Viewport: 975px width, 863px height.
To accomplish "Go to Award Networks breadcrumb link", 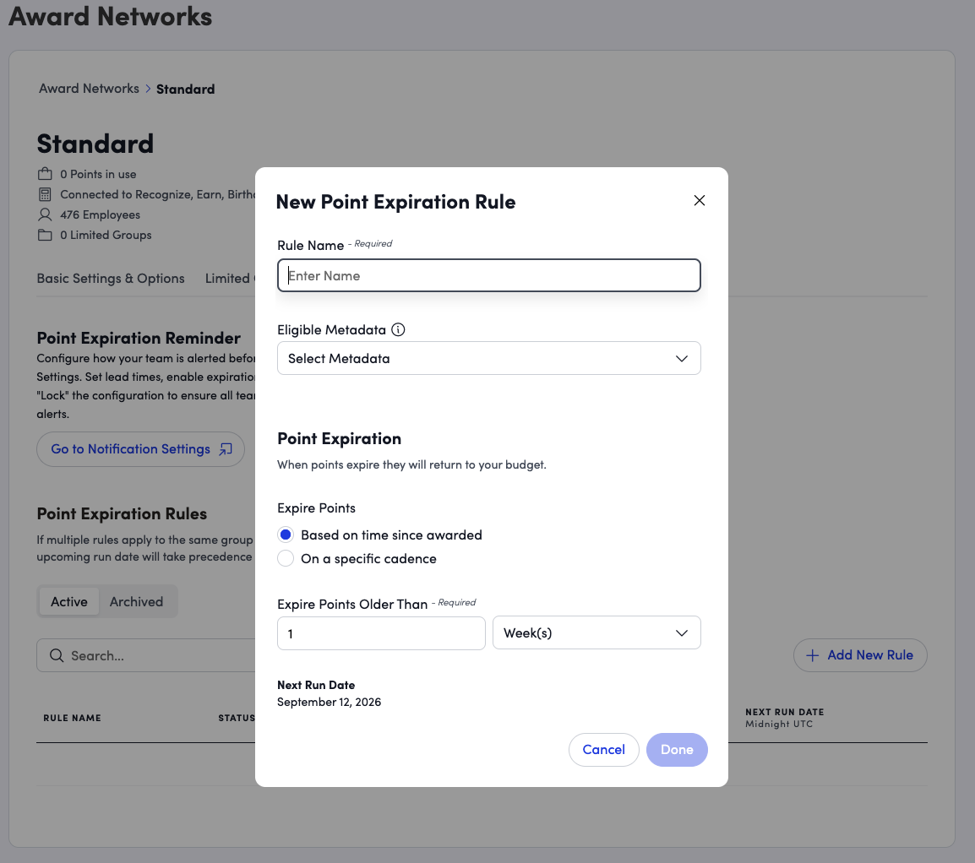I will [x=89, y=88].
